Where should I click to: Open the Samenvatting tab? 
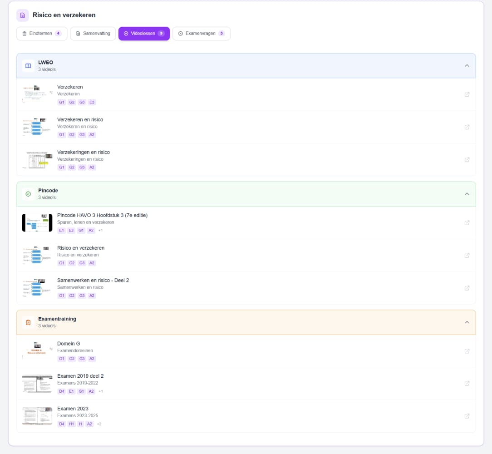93,34
